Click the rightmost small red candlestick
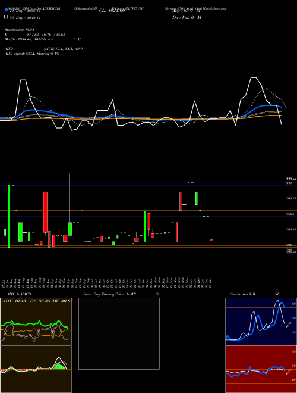The width and height of the screenshot is (297, 393). 211,240
